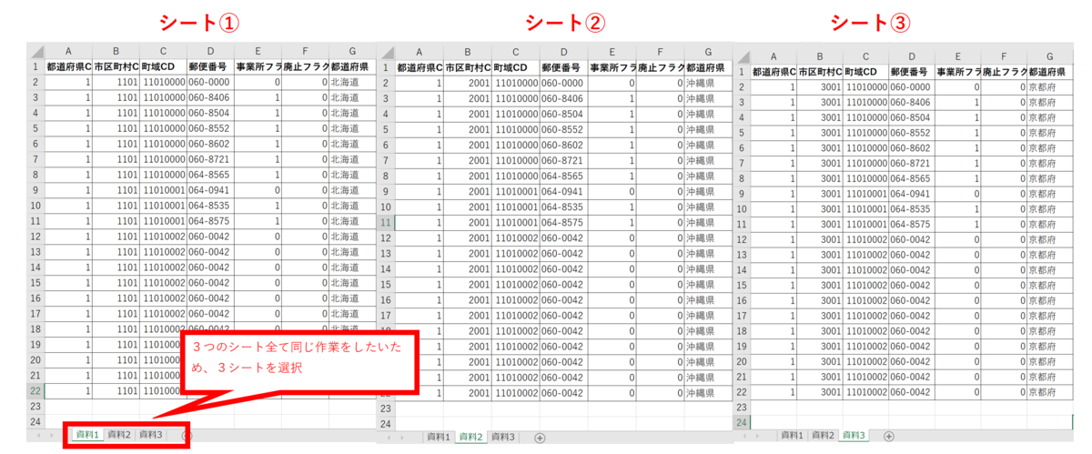This screenshot has width=1092, height=454.
Task: Select column G header in the 北海道 sheet
Action: pos(352,51)
